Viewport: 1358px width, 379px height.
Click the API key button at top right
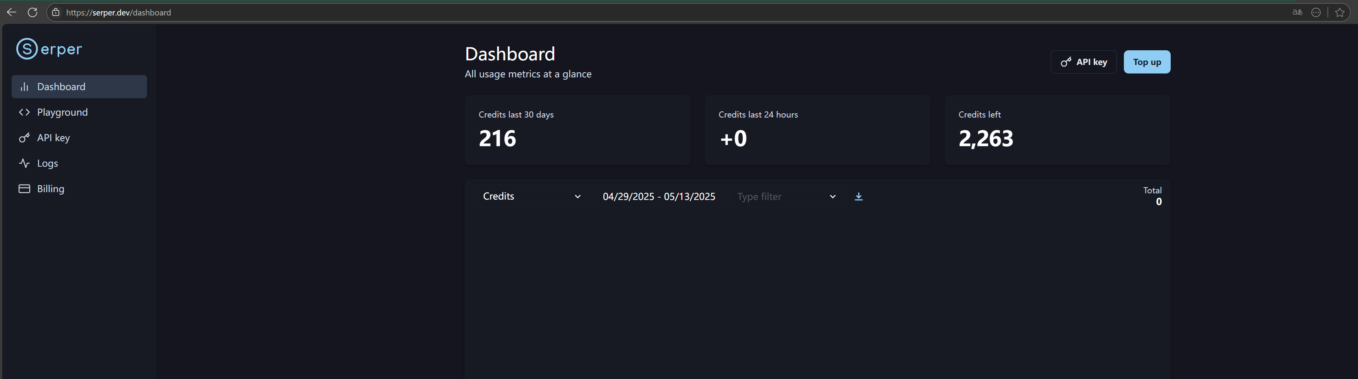[x=1083, y=62]
